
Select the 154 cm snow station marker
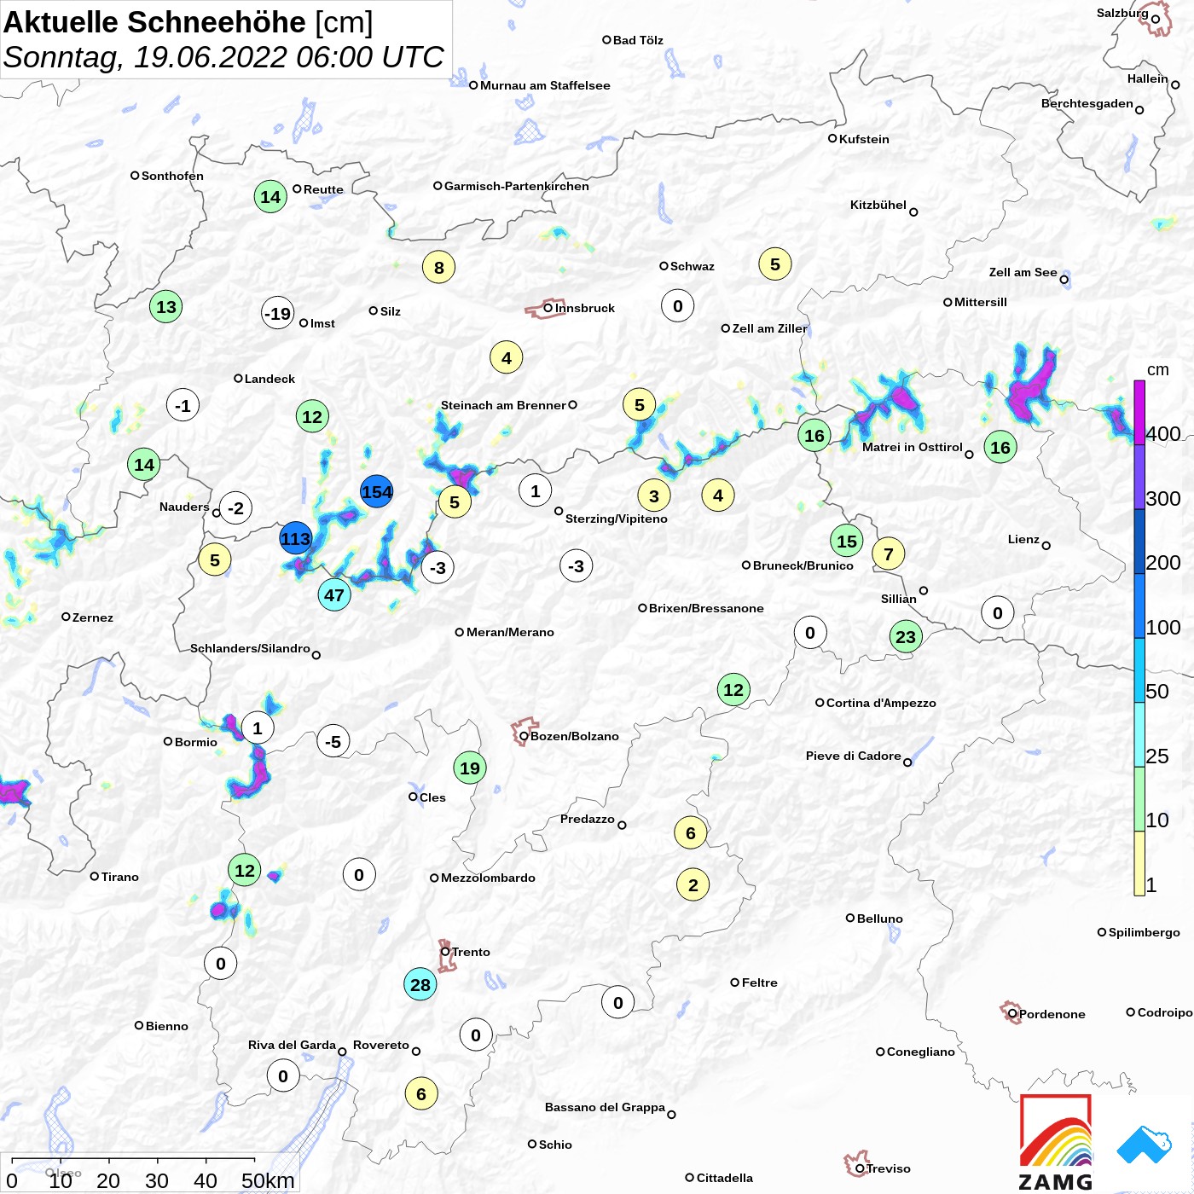[x=376, y=492]
